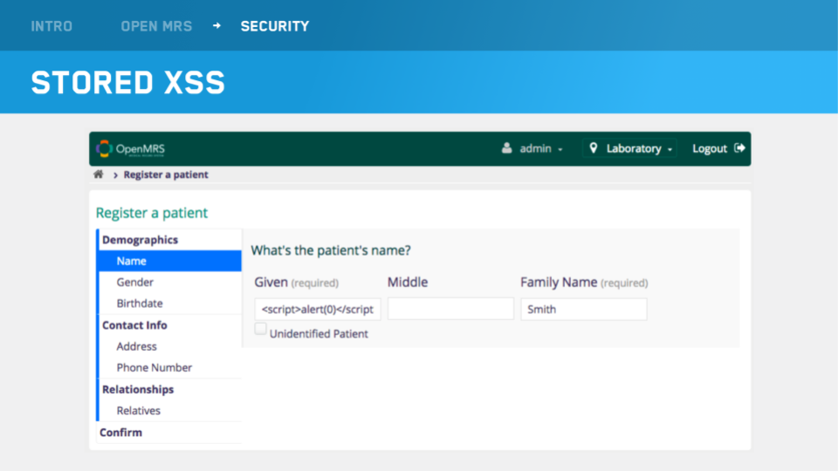Click the logout arrow icon
Viewport: 838px width, 471px height.
(740, 148)
